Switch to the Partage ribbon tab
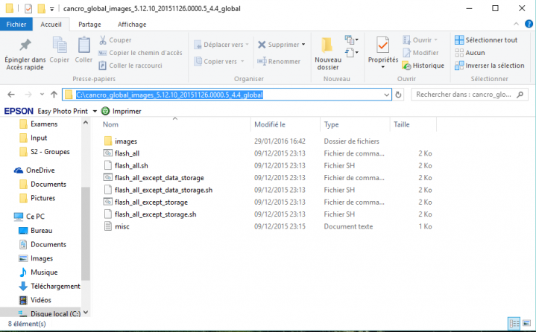Image resolution: width=536 pixels, height=332 pixels. [x=89, y=25]
